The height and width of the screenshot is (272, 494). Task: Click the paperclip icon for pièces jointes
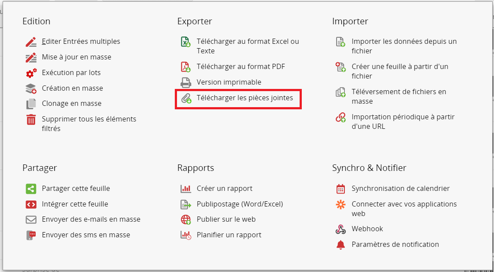click(186, 98)
